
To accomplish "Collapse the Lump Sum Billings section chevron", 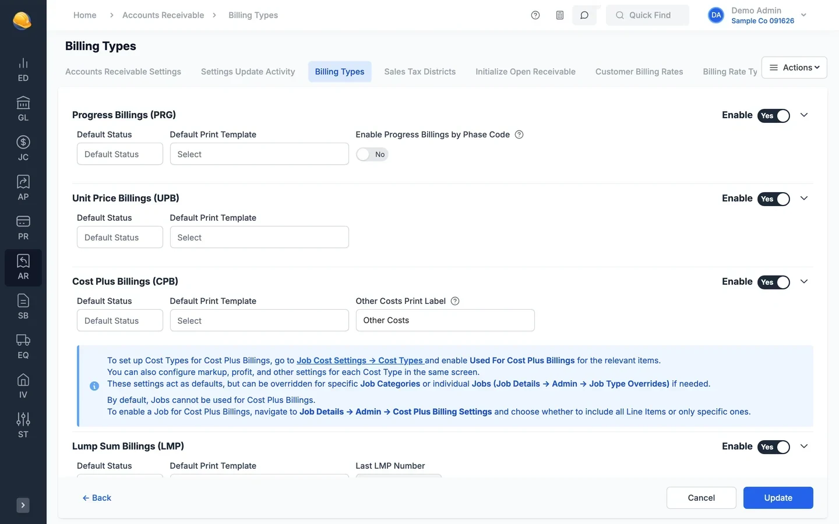I will click(804, 447).
